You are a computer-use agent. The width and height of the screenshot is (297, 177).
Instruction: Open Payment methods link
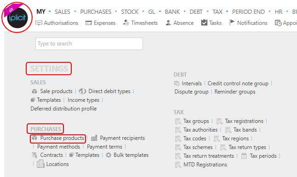point(58,147)
